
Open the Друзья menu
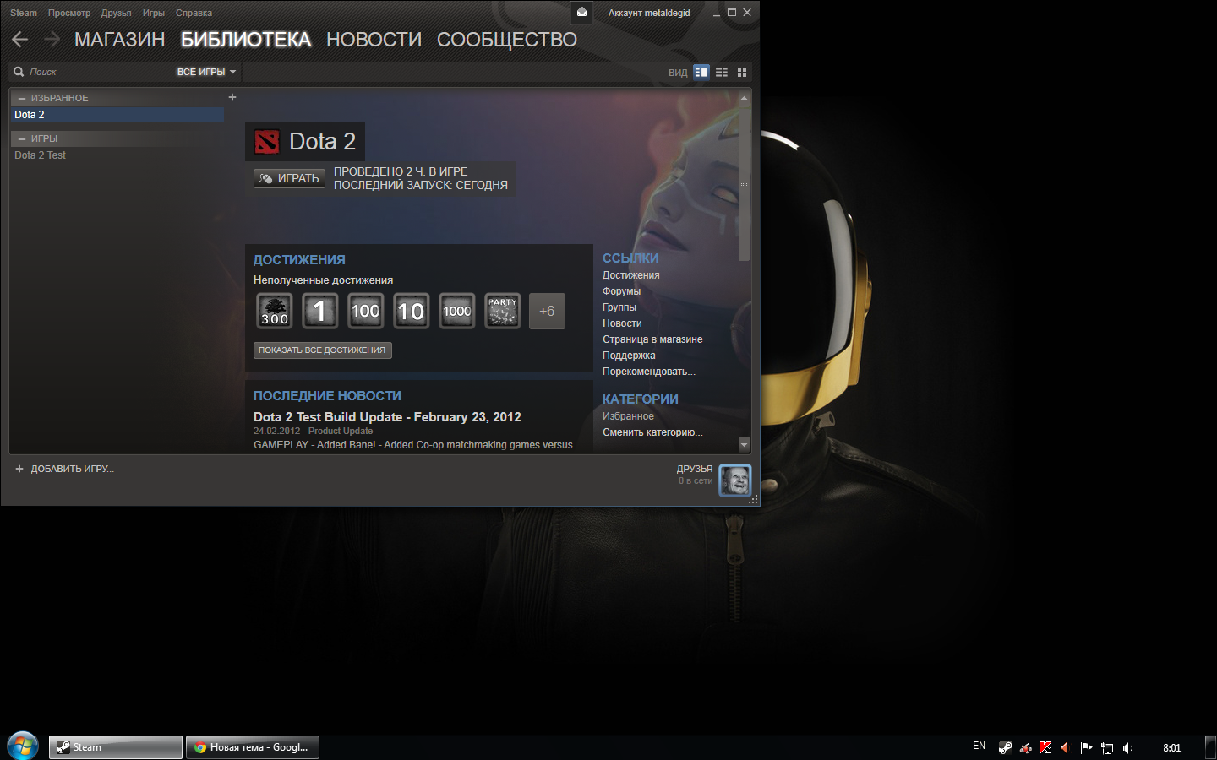click(x=116, y=13)
